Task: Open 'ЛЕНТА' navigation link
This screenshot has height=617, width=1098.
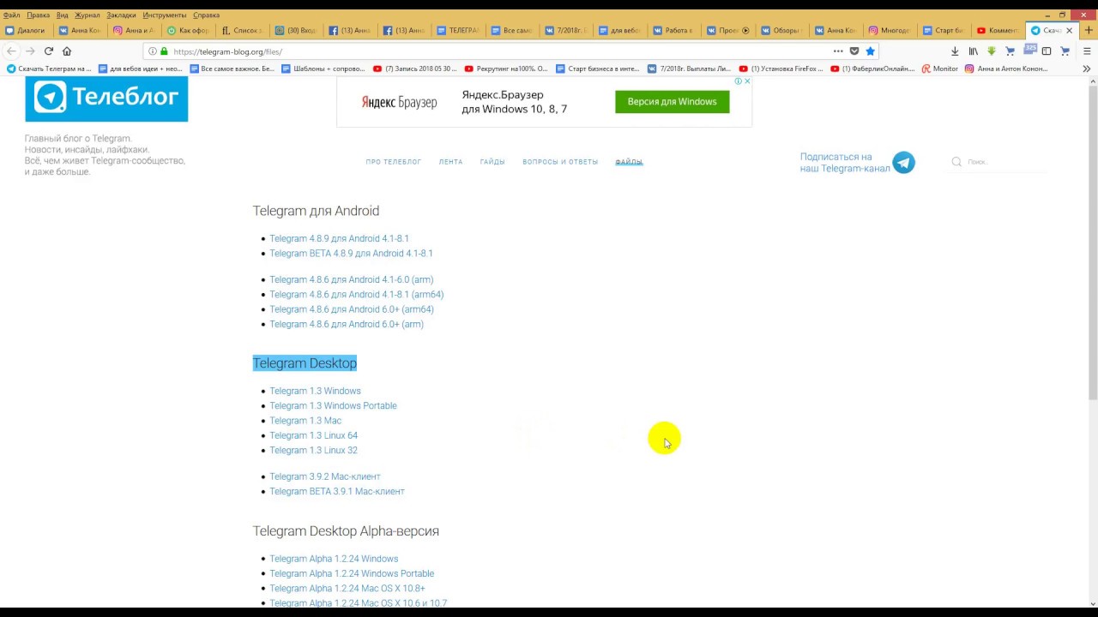Action: 450,162
